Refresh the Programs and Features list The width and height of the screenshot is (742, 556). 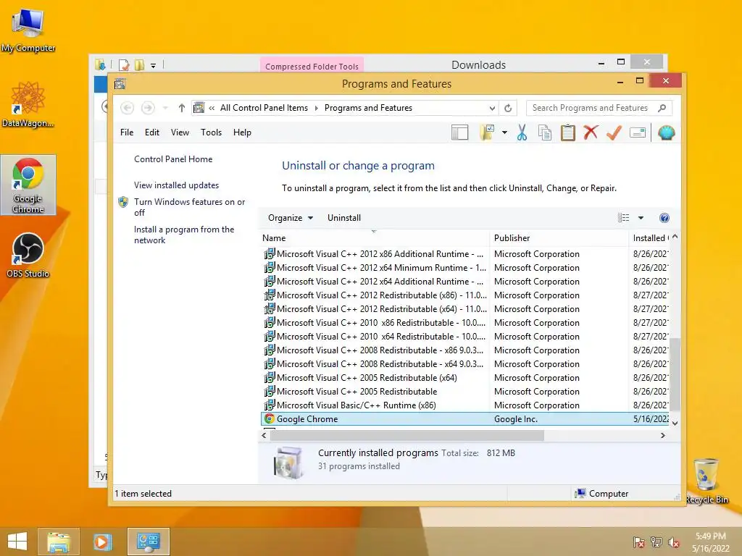508,109
